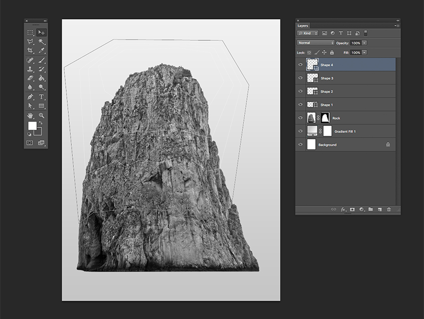
Task: Select the Eyedropper tool
Action: (x=41, y=50)
